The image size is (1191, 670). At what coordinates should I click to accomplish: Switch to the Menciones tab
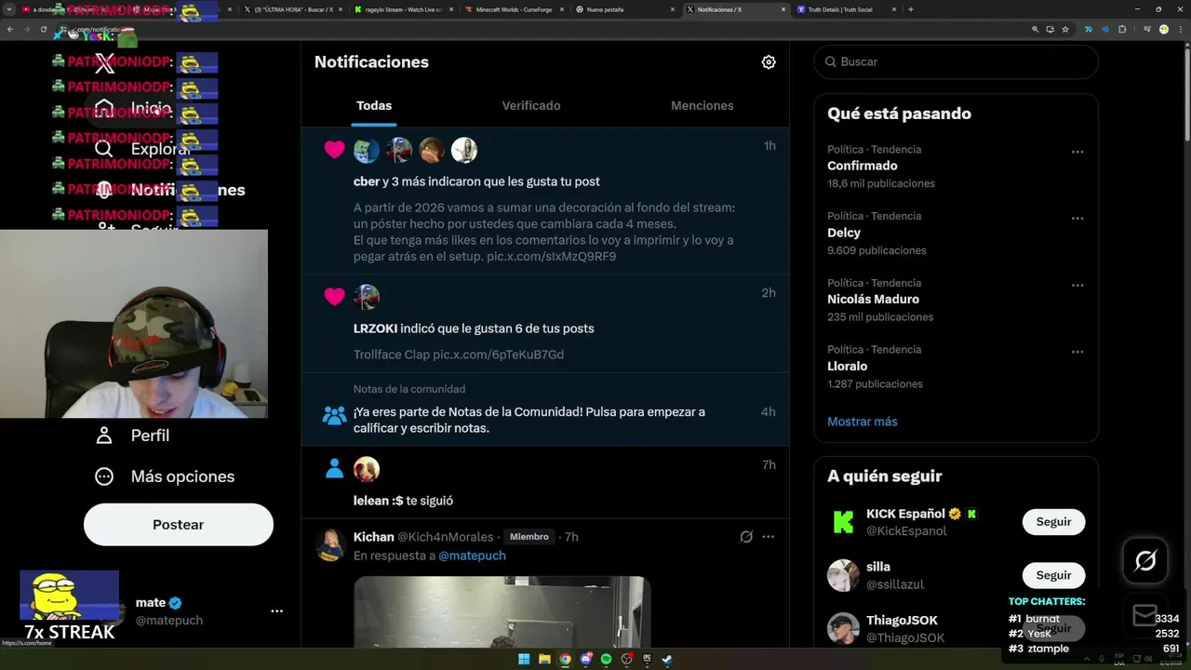703,105
